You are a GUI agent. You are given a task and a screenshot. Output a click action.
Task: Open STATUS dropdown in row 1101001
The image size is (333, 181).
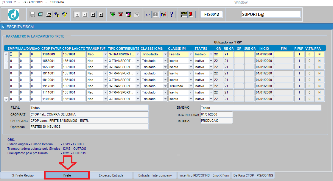point(211,99)
